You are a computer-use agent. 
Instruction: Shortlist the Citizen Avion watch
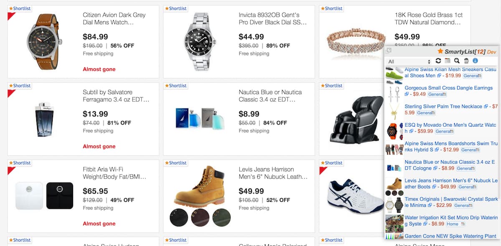point(20,8)
